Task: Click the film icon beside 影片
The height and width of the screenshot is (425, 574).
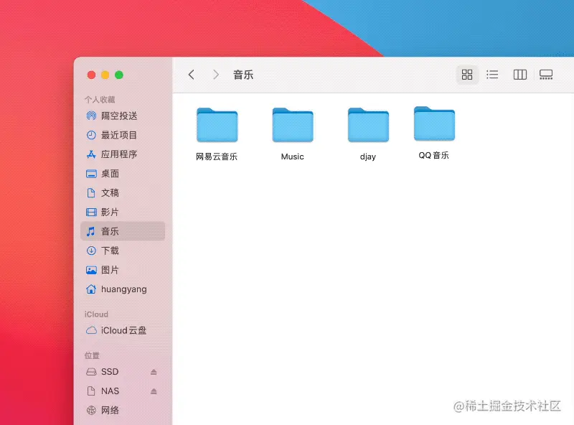Action: click(x=91, y=212)
